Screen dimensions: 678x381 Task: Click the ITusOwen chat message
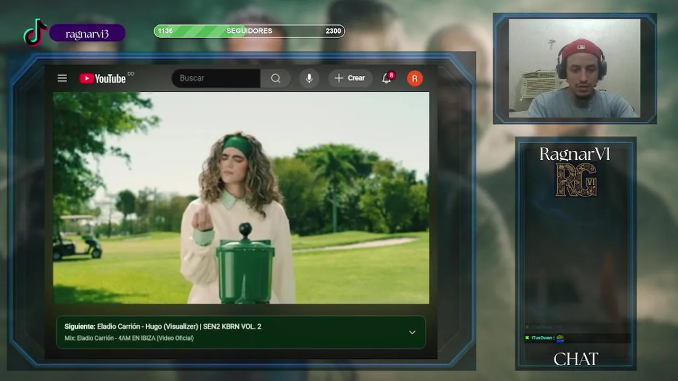(x=577, y=338)
